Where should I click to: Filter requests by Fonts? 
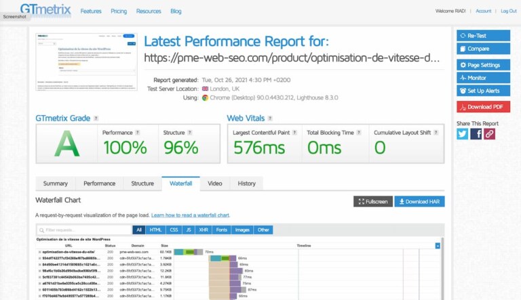point(221,230)
